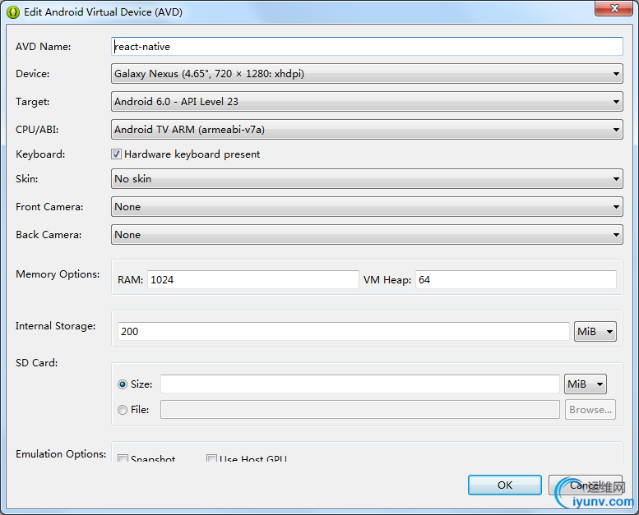Viewport: 639px width, 515px height.
Task: Click the SD Card Size input field
Action: coord(360,384)
